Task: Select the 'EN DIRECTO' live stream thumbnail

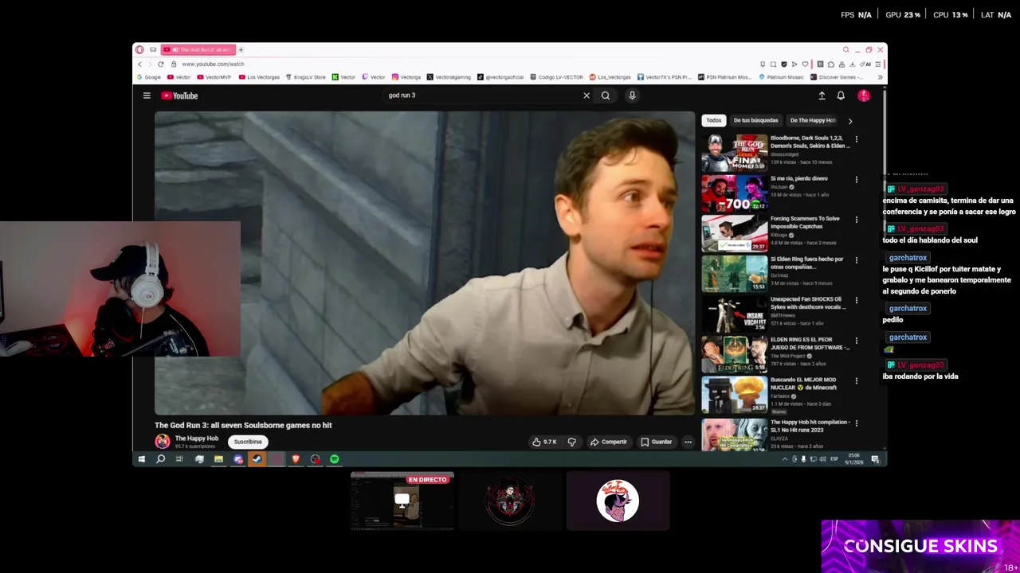Action: 402,501
